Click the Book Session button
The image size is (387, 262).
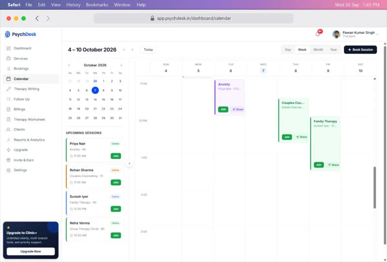coord(360,50)
